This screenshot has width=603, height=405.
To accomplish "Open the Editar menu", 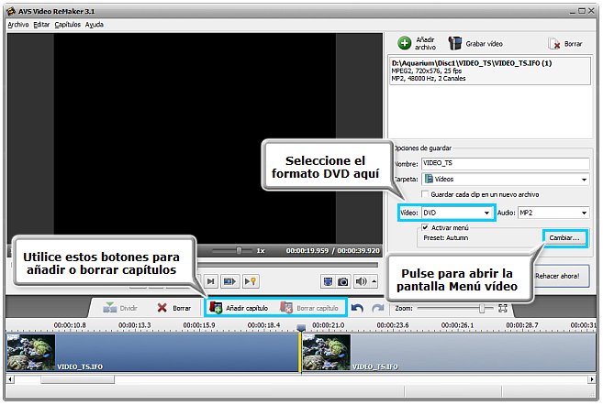I will (41, 25).
